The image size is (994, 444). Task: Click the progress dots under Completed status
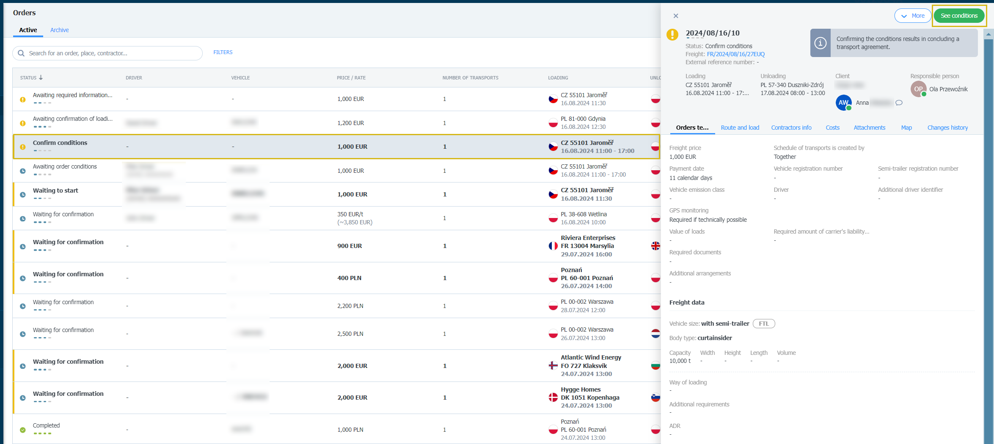click(x=42, y=433)
